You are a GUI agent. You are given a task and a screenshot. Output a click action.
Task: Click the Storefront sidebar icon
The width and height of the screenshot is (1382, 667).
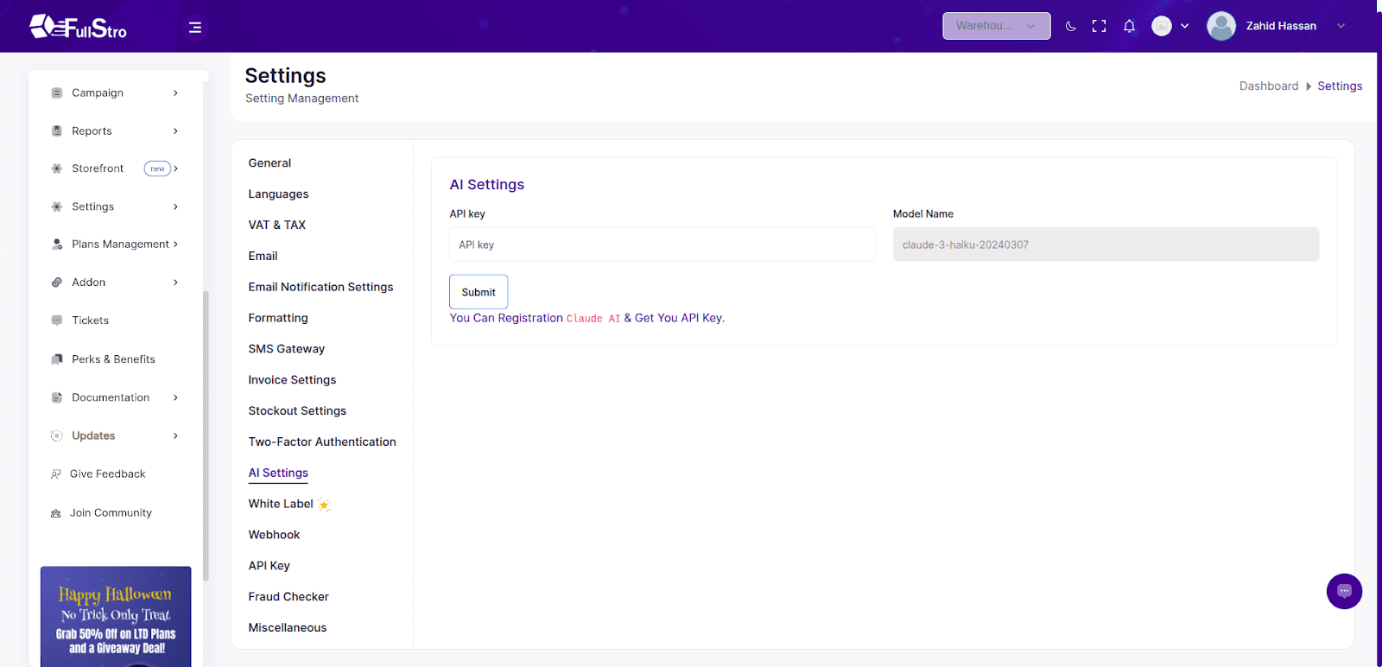click(57, 168)
